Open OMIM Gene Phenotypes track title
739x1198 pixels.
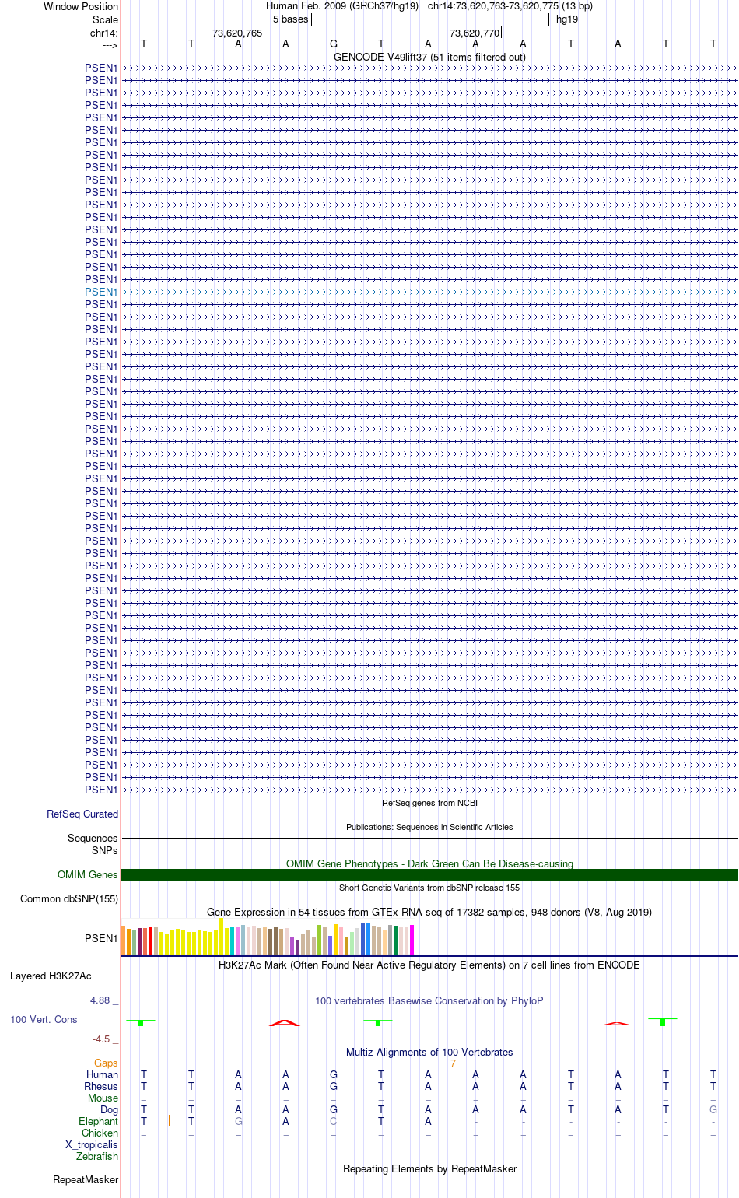(x=429, y=863)
